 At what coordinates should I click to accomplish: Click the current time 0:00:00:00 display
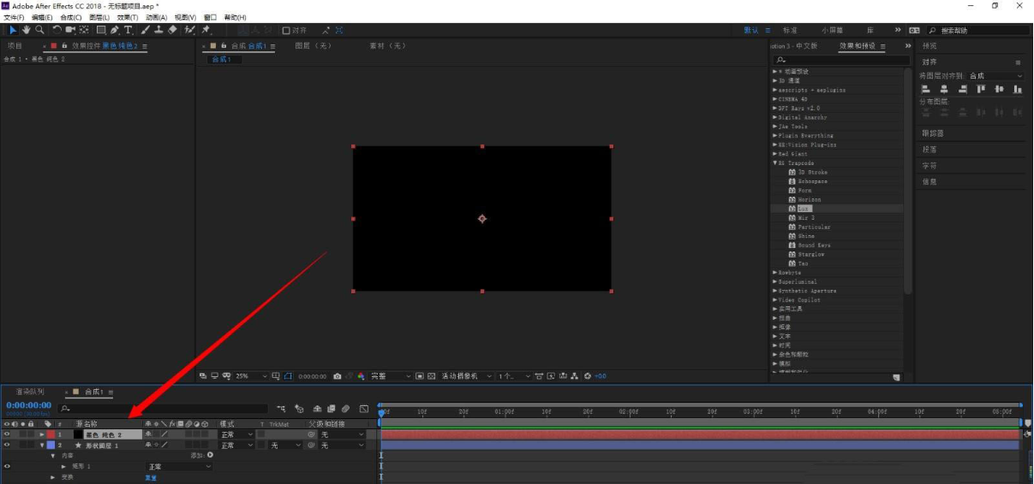28,405
